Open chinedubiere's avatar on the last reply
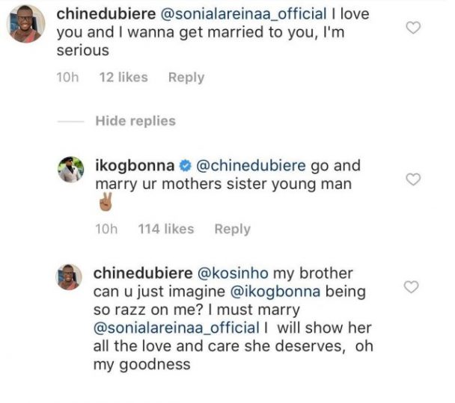The image size is (455, 403). tap(71, 278)
